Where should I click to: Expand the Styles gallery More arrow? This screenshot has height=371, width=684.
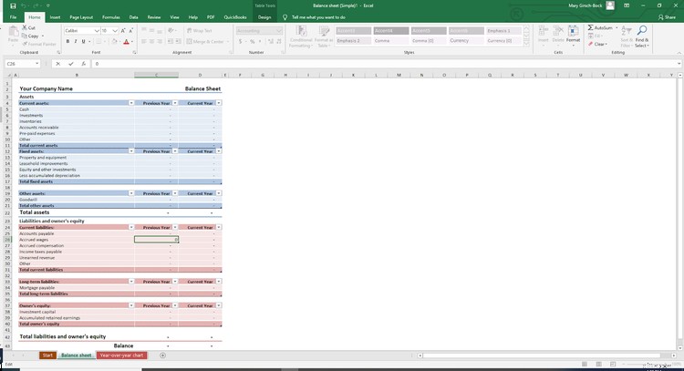[x=526, y=43]
